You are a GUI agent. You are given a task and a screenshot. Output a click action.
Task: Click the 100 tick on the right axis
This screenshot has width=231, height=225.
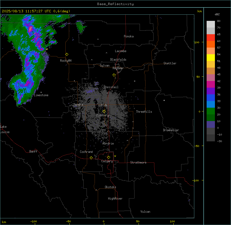(197, 42)
